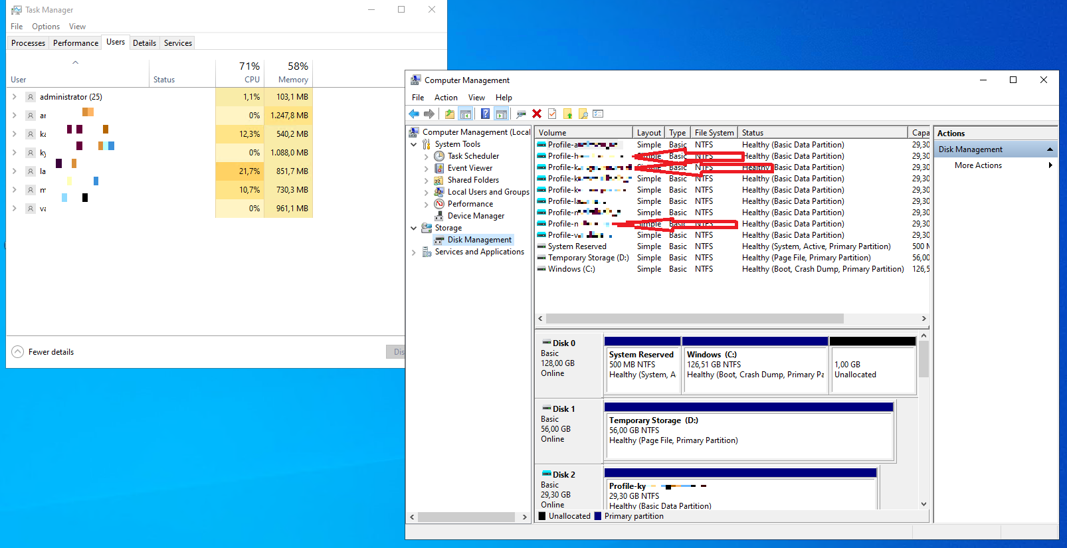Click the page with magnifier Explore icon
This screenshot has height=548, width=1067.
[x=583, y=114]
